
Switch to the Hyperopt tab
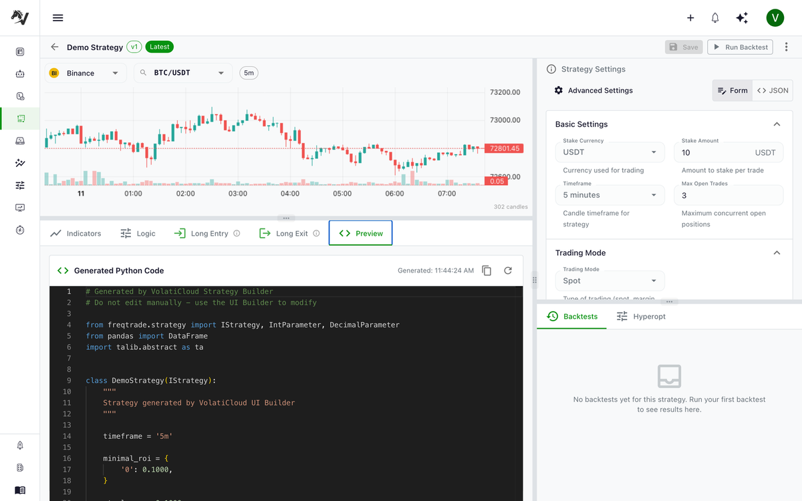click(x=641, y=316)
